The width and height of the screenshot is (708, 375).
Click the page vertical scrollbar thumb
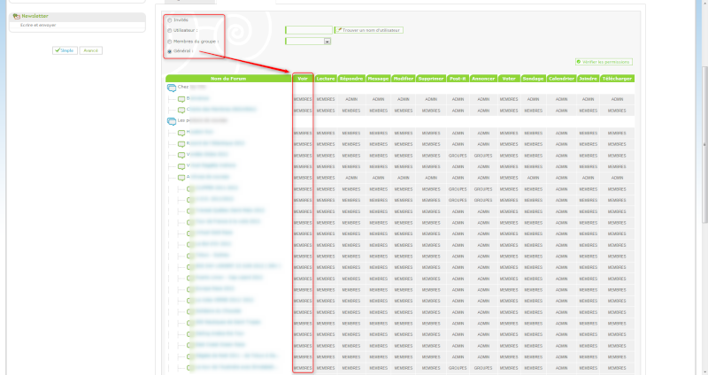(x=704, y=144)
